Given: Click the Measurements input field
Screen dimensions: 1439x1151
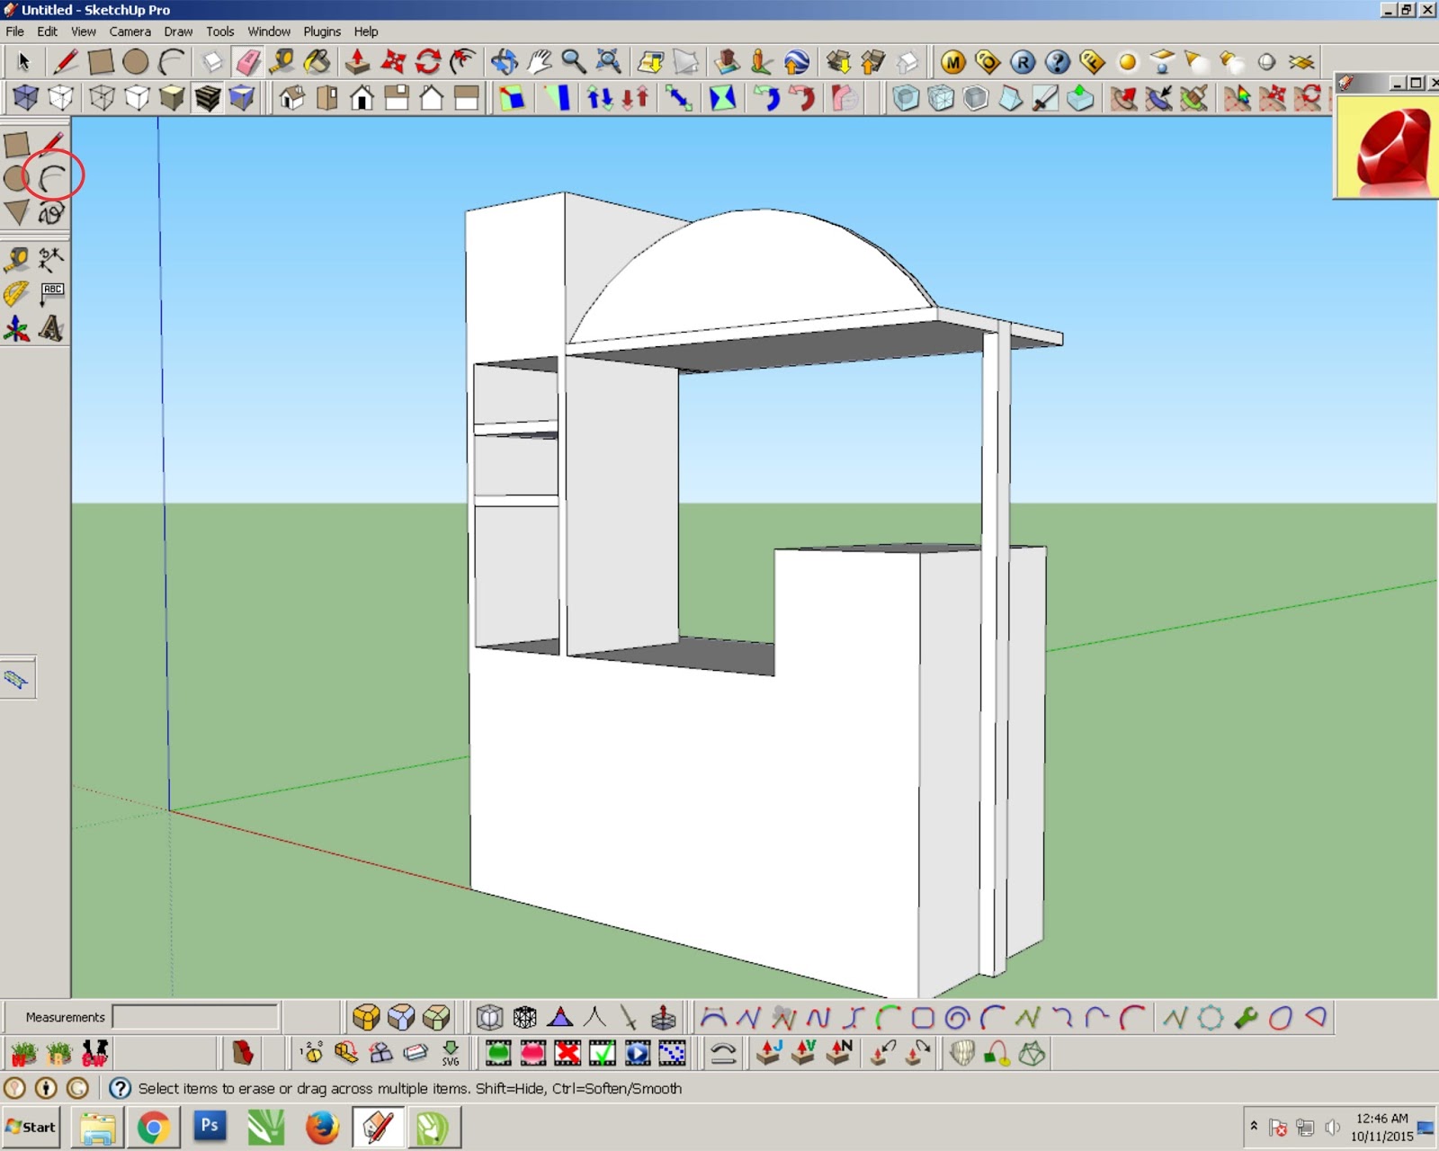Looking at the screenshot, I should tap(193, 1018).
